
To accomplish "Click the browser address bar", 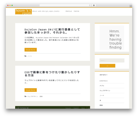I will point(65,5).
